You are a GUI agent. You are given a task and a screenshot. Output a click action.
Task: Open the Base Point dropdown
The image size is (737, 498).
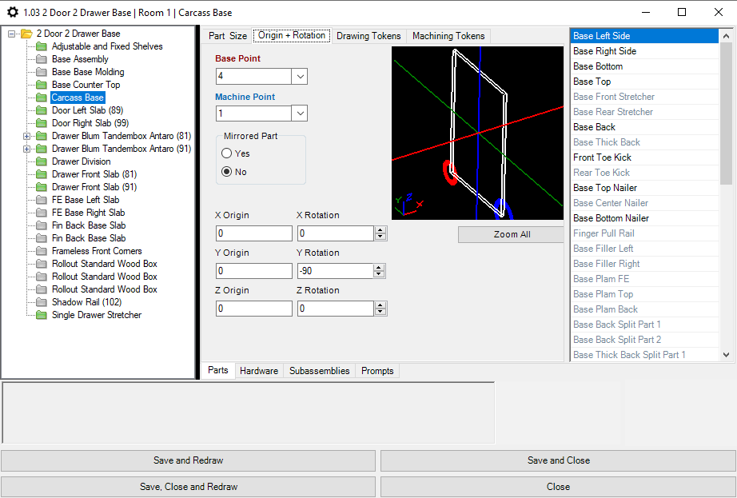coord(300,77)
